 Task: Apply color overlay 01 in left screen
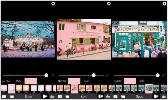pos(4,89)
